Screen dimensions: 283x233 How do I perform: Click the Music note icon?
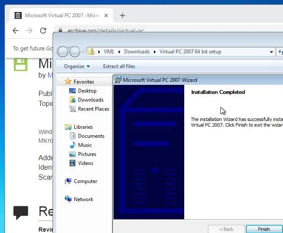point(72,145)
